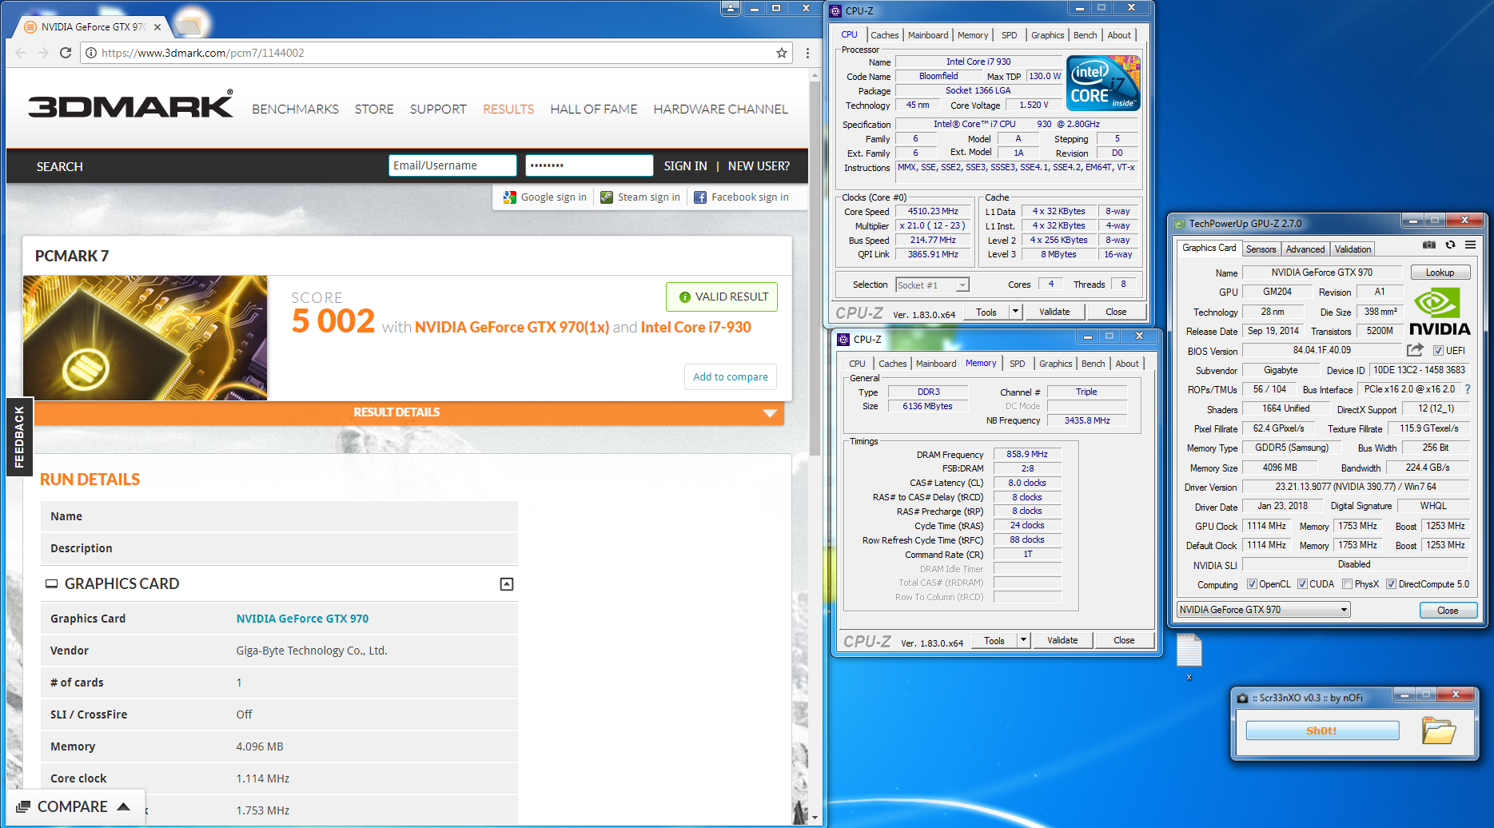Toggle the PhysX checkbox

1348,584
